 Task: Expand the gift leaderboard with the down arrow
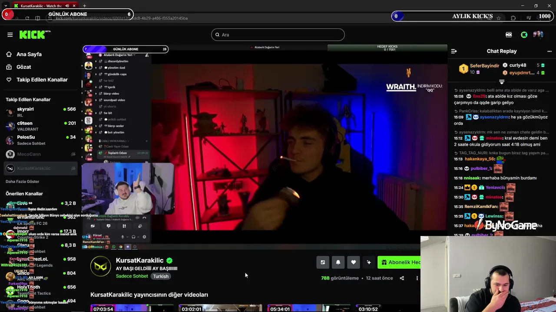pyautogui.click(x=502, y=81)
